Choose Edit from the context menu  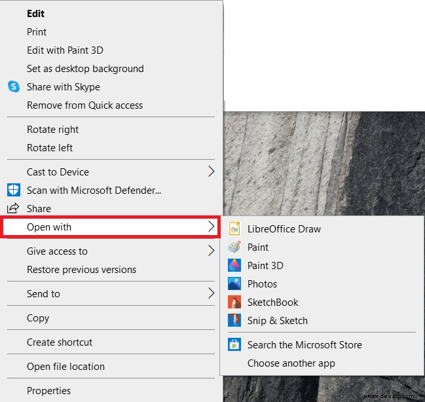pyautogui.click(x=111, y=14)
